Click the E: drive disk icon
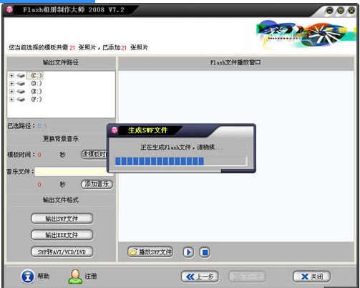Viewport: 360px width, 288px height. click(x=21, y=92)
